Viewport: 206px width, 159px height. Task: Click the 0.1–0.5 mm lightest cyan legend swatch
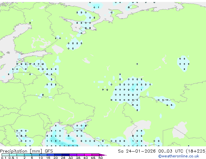6,155
